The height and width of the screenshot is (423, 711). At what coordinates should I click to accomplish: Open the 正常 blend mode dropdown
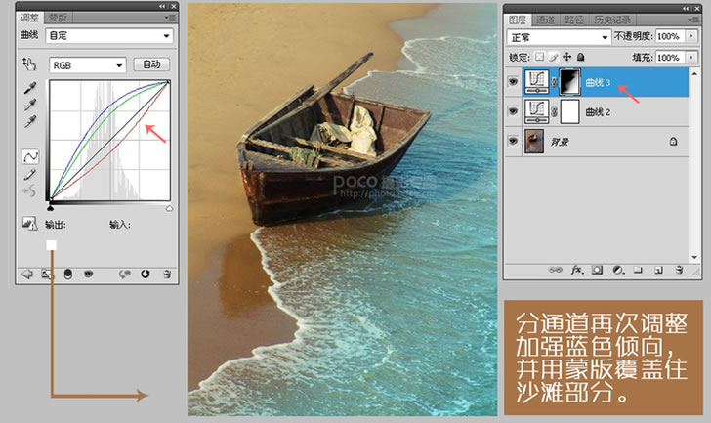(x=559, y=37)
